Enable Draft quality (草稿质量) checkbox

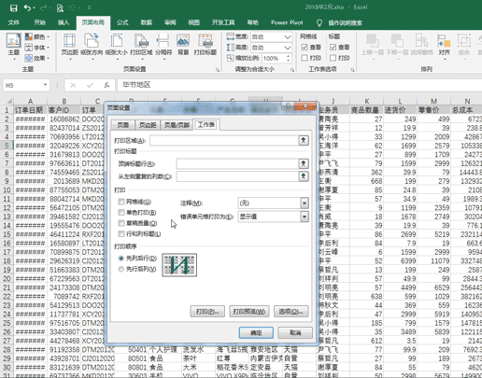pos(121,223)
